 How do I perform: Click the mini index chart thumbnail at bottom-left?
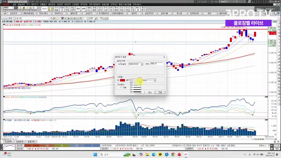click(9, 147)
